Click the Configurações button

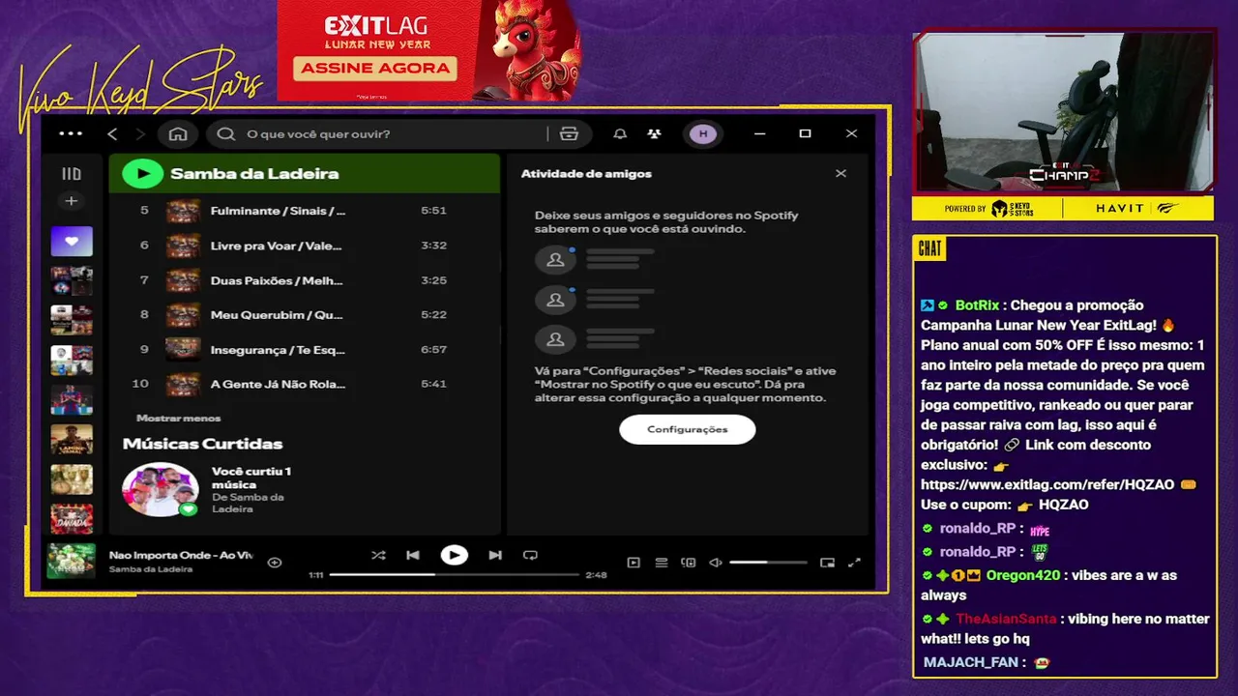[687, 429]
